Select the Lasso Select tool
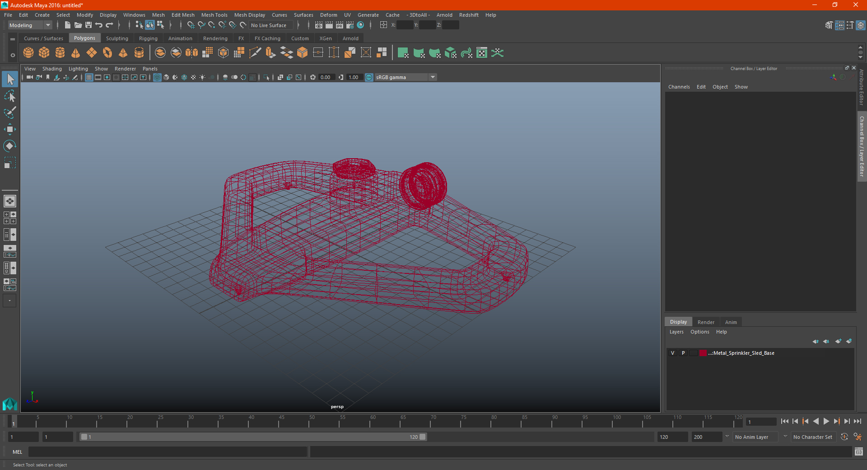 point(9,96)
